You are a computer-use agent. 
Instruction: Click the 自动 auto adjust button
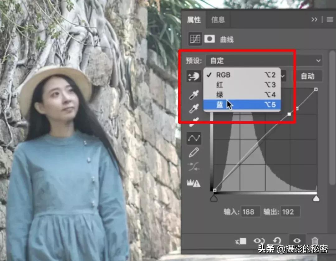click(x=309, y=76)
